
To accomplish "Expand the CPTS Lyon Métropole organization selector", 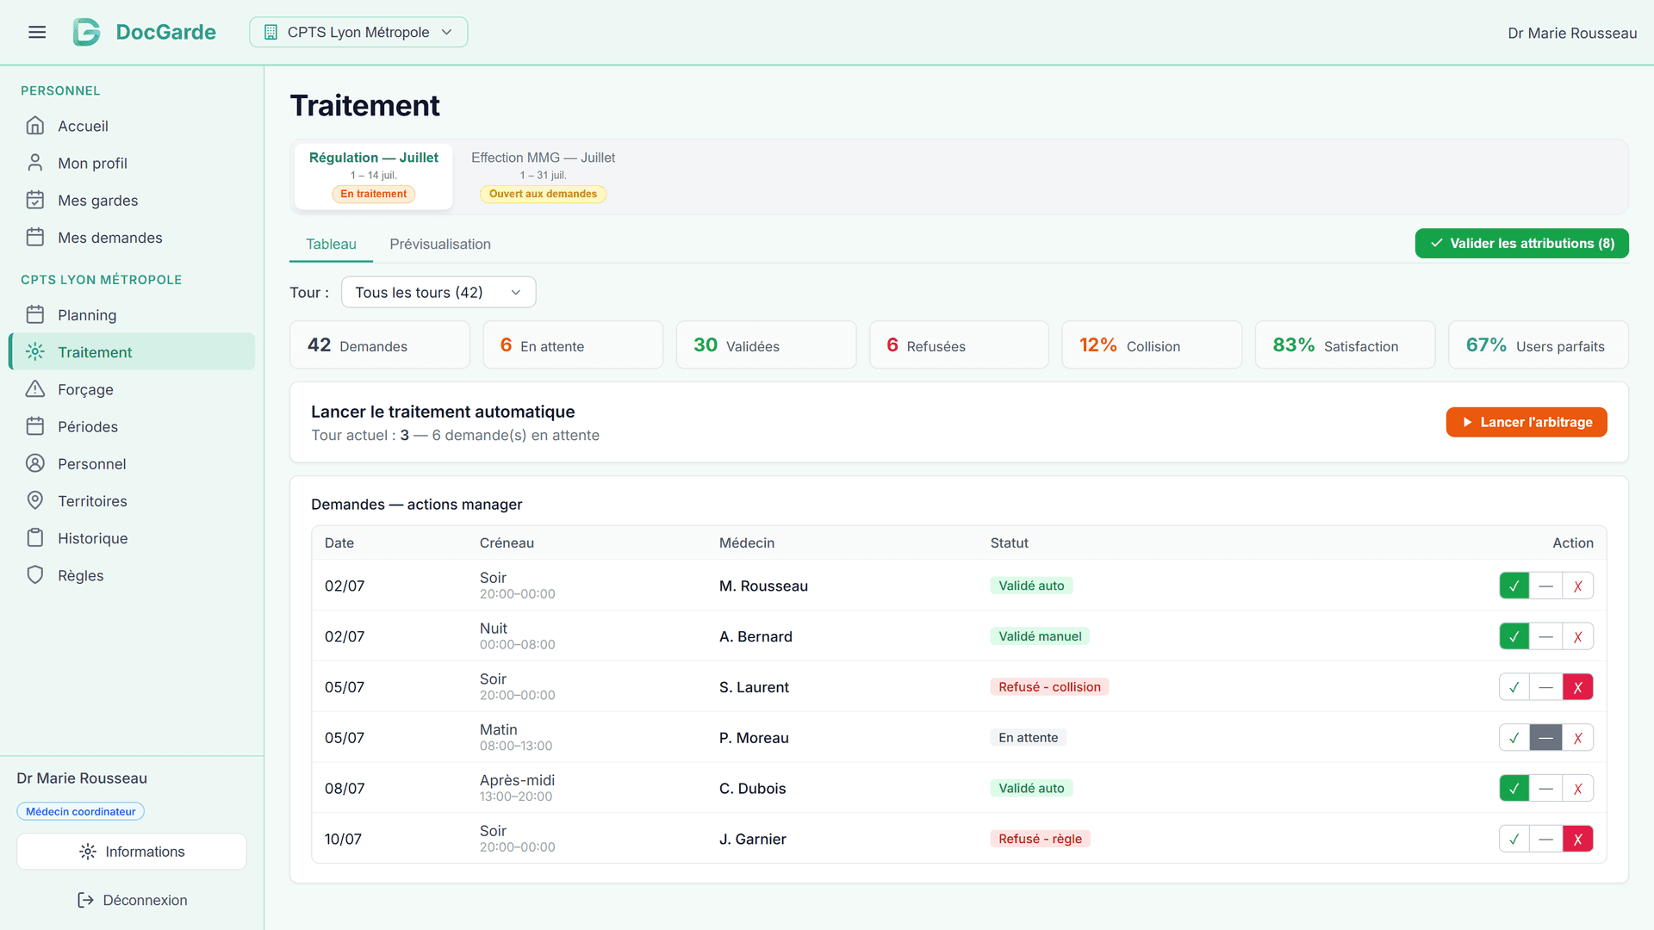I will pos(358,32).
